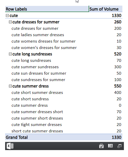Click the clipboard checkmark icon in the bottom bar
The image size is (128, 157).
pos(101,146)
